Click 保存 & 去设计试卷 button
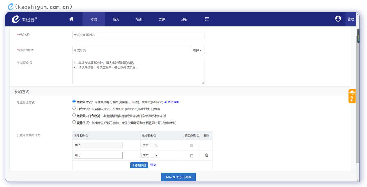Screen dimensions: 367x187 [x=178, y=177]
